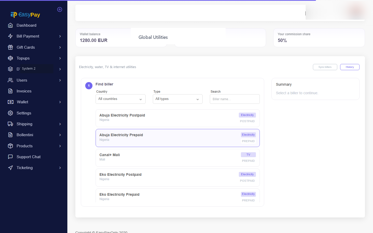Click the History button
The image size is (373, 233).
pyautogui.click(x=350, y=67)
